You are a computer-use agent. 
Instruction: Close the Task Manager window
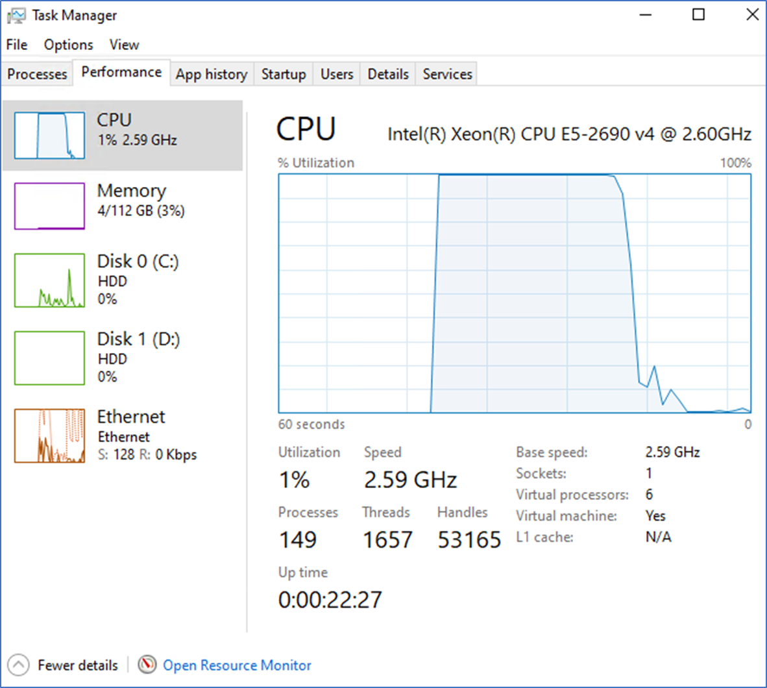[752, 15]
